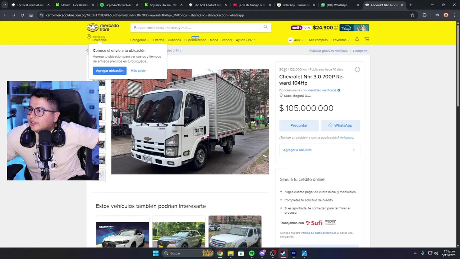
Task: Open the main truck photo
Action: click(190, 122)
